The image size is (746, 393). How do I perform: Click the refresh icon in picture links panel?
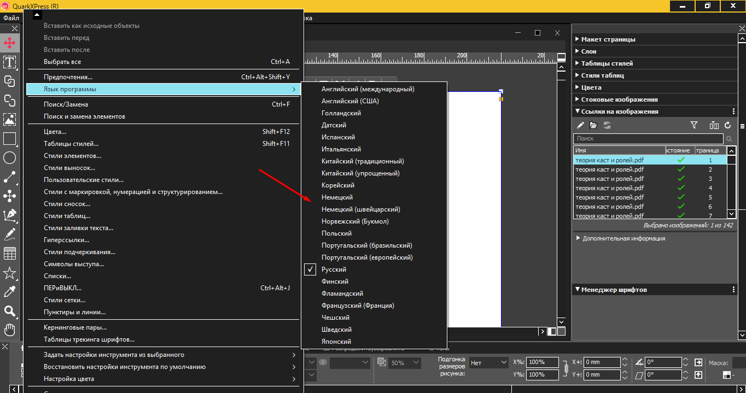coord(727,125)
